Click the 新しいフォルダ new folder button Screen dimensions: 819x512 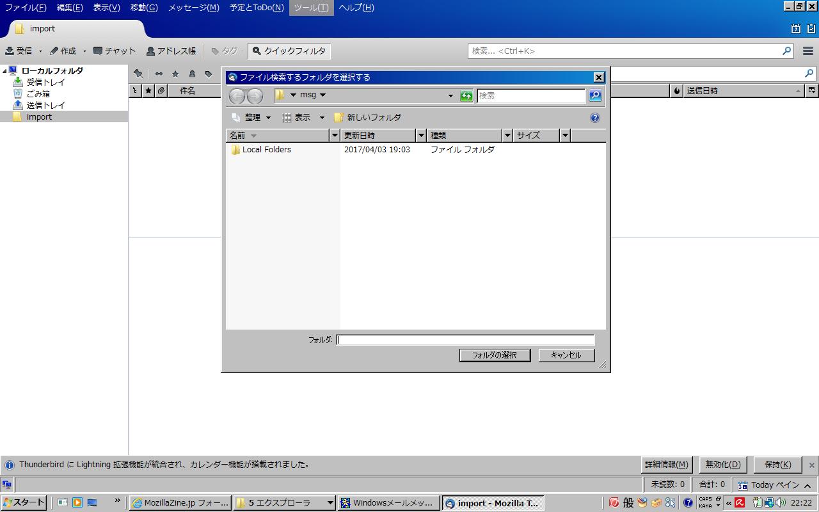(368, 118)
